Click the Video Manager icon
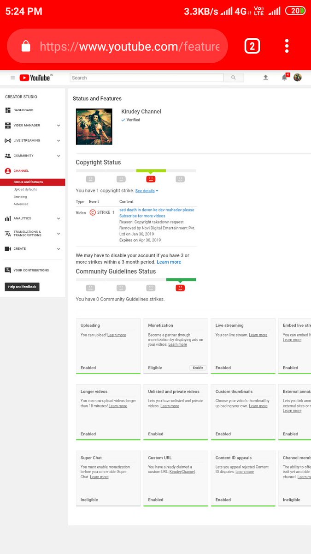The width and height of the screenshot is (311, 554). 8,126
